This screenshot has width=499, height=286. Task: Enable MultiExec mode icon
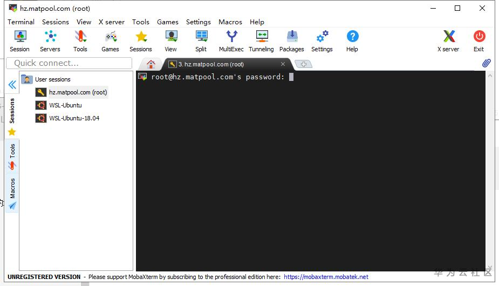click(231, 42)
